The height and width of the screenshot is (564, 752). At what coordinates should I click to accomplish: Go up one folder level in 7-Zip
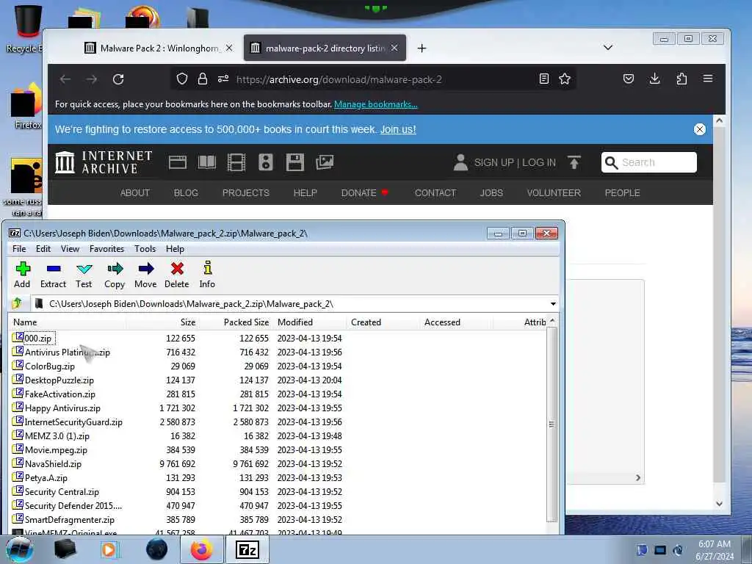pos(18,303)
